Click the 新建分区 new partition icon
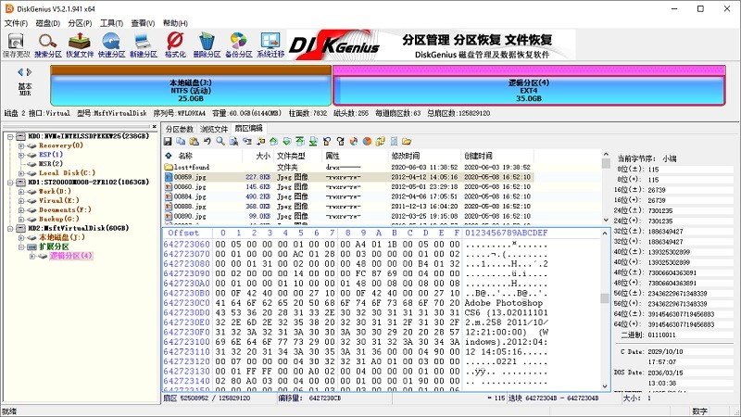 pos(144,44)
